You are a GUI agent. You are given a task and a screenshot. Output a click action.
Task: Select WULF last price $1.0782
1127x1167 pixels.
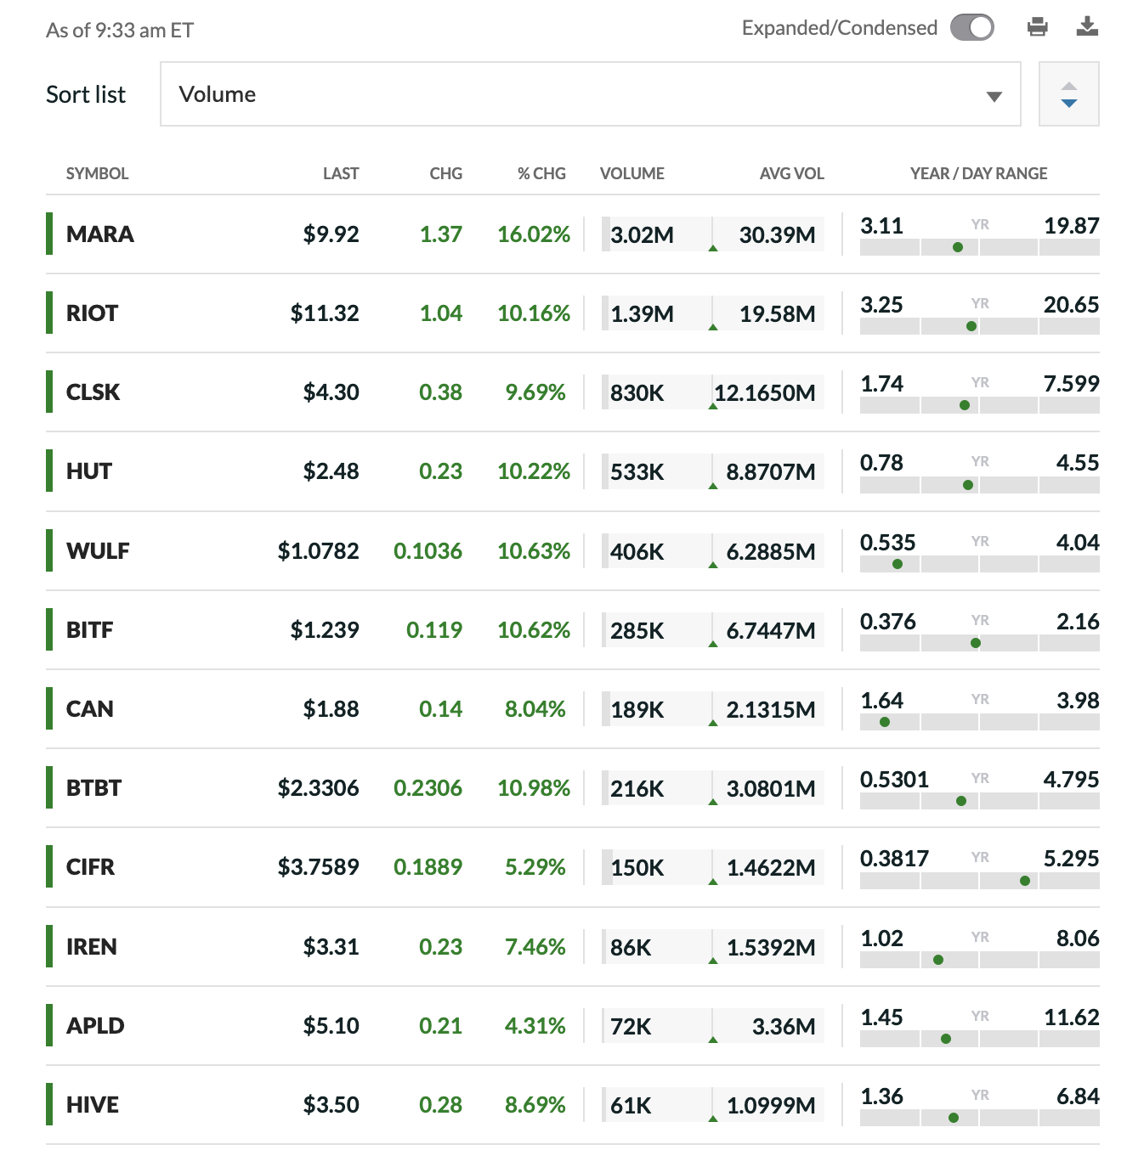[318, 551]
